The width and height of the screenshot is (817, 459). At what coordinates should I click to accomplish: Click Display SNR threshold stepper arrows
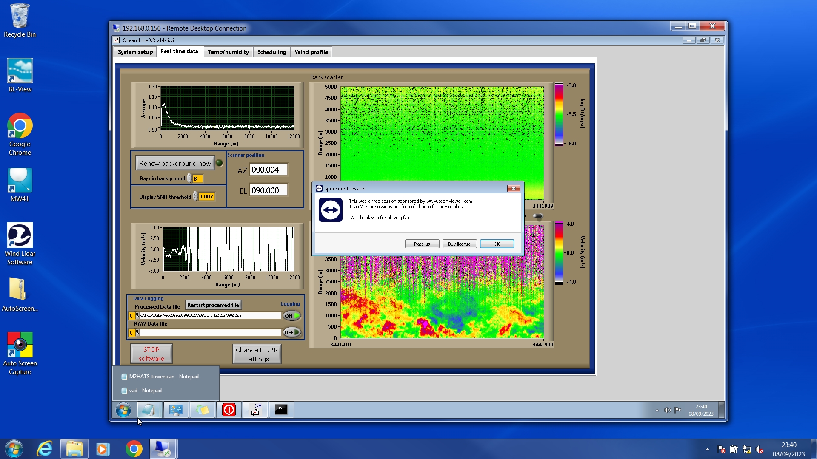coord(195,196)
